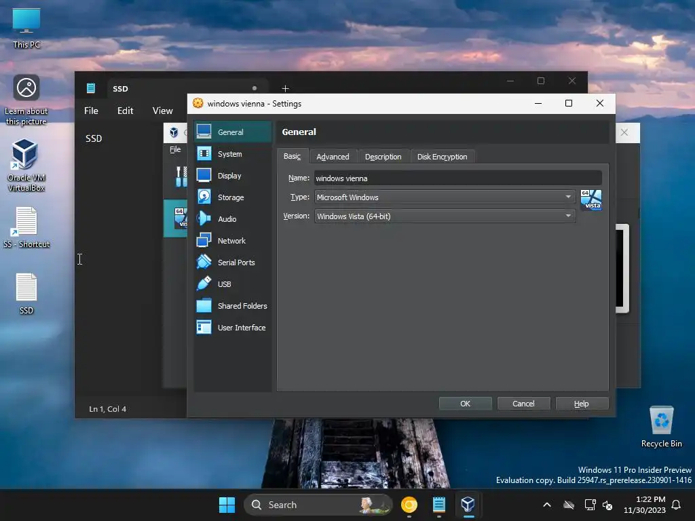695x521 pixels.
Task: Click the muted volume tray icon
Action: point(607,505)
